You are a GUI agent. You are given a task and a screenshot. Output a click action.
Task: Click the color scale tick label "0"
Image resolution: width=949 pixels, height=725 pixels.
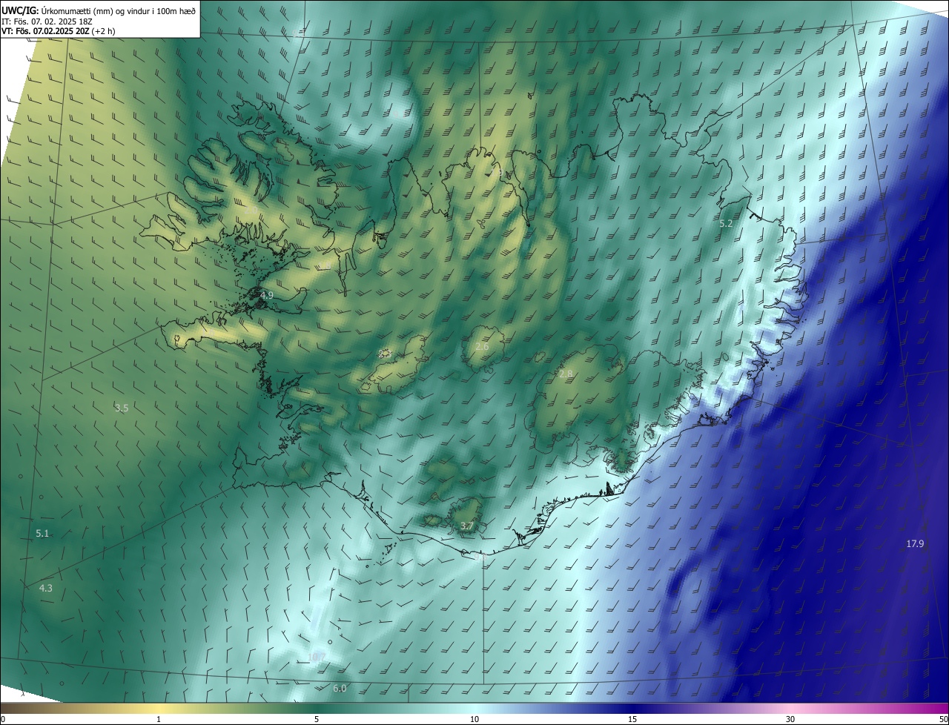[x=3, y=719]
